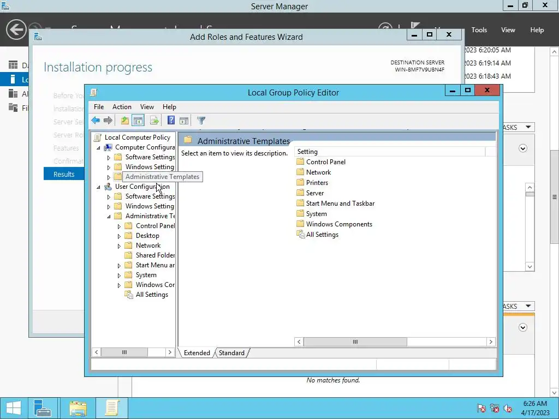Click the All Servers icon in Server Manager sidebar
The image size is (559, 419).
pyautogui.click(x=13, y=93)
